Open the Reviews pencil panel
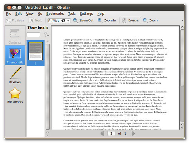 coord(15,75)
